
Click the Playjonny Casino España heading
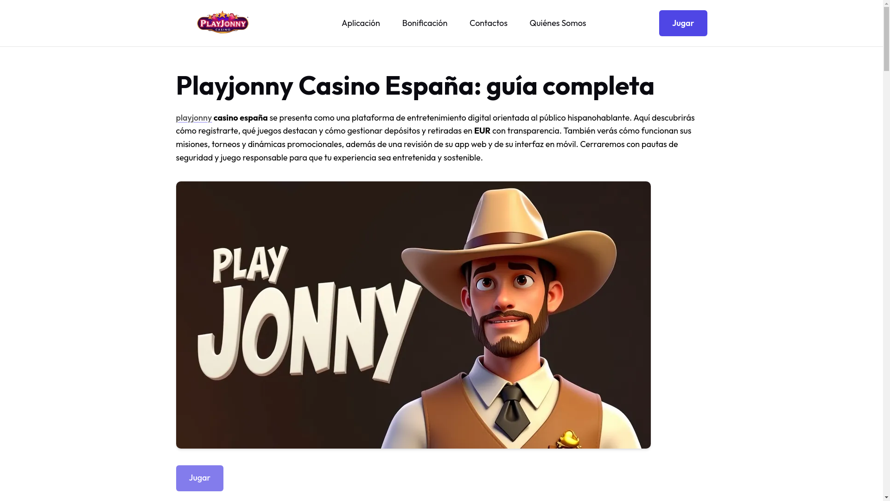(x=415, y=86)
